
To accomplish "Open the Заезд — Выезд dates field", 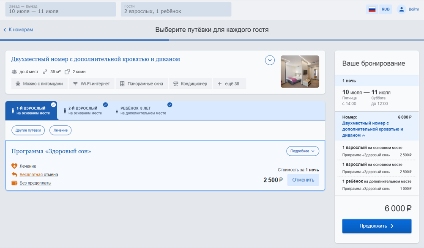I will 60,9.
